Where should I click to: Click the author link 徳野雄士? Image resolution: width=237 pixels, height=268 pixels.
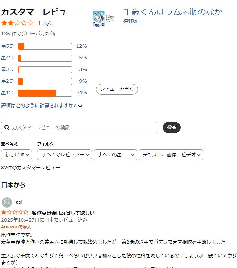tap(133, 21)
